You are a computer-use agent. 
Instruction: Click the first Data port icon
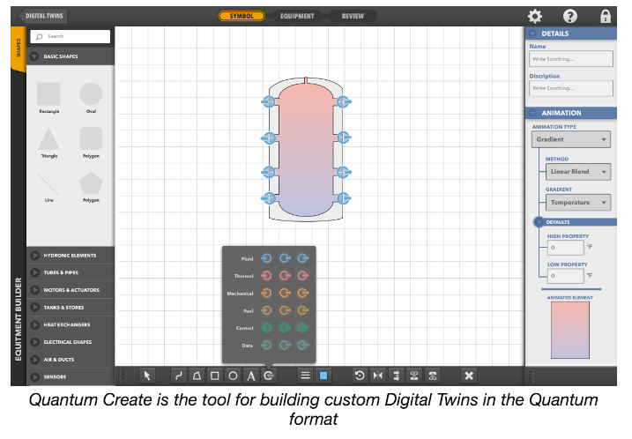pos(266,345)
